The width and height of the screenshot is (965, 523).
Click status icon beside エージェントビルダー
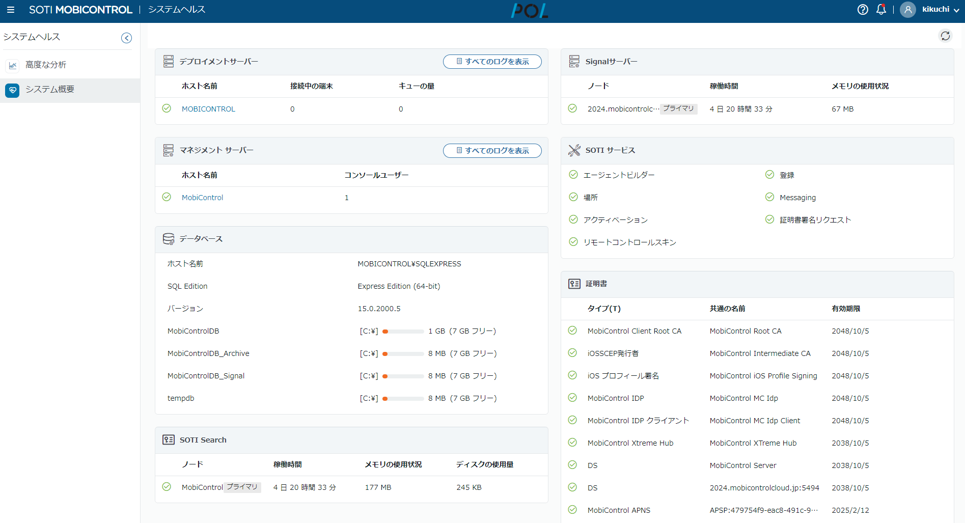click(573, 175)
